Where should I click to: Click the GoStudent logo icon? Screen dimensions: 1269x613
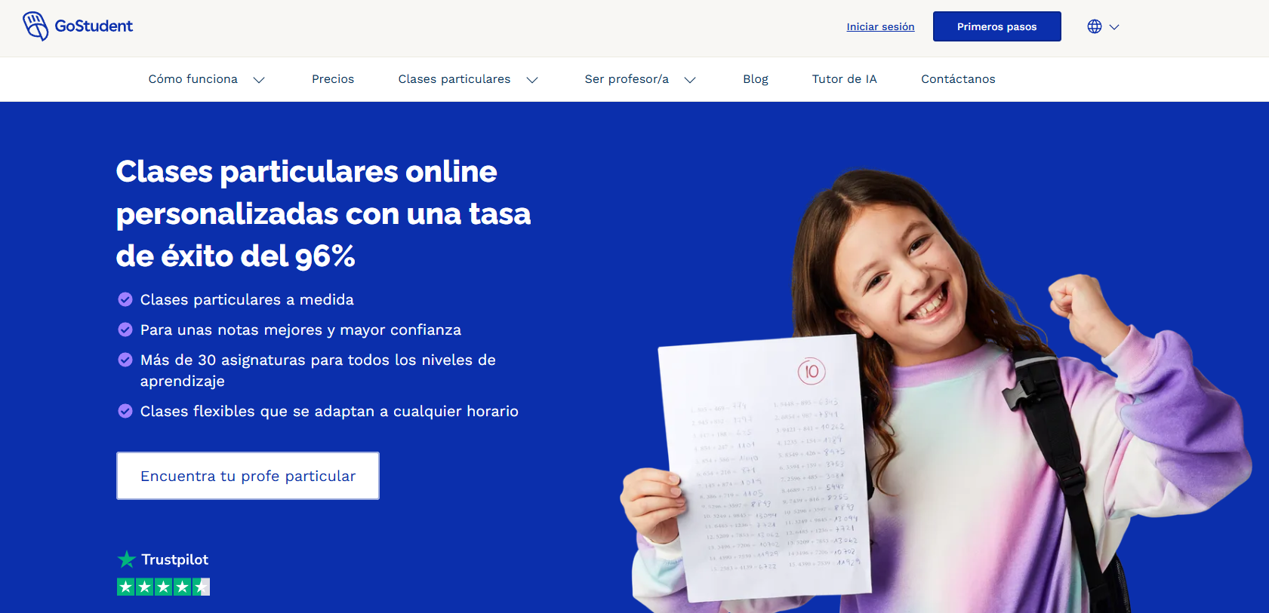coord(35,26)
